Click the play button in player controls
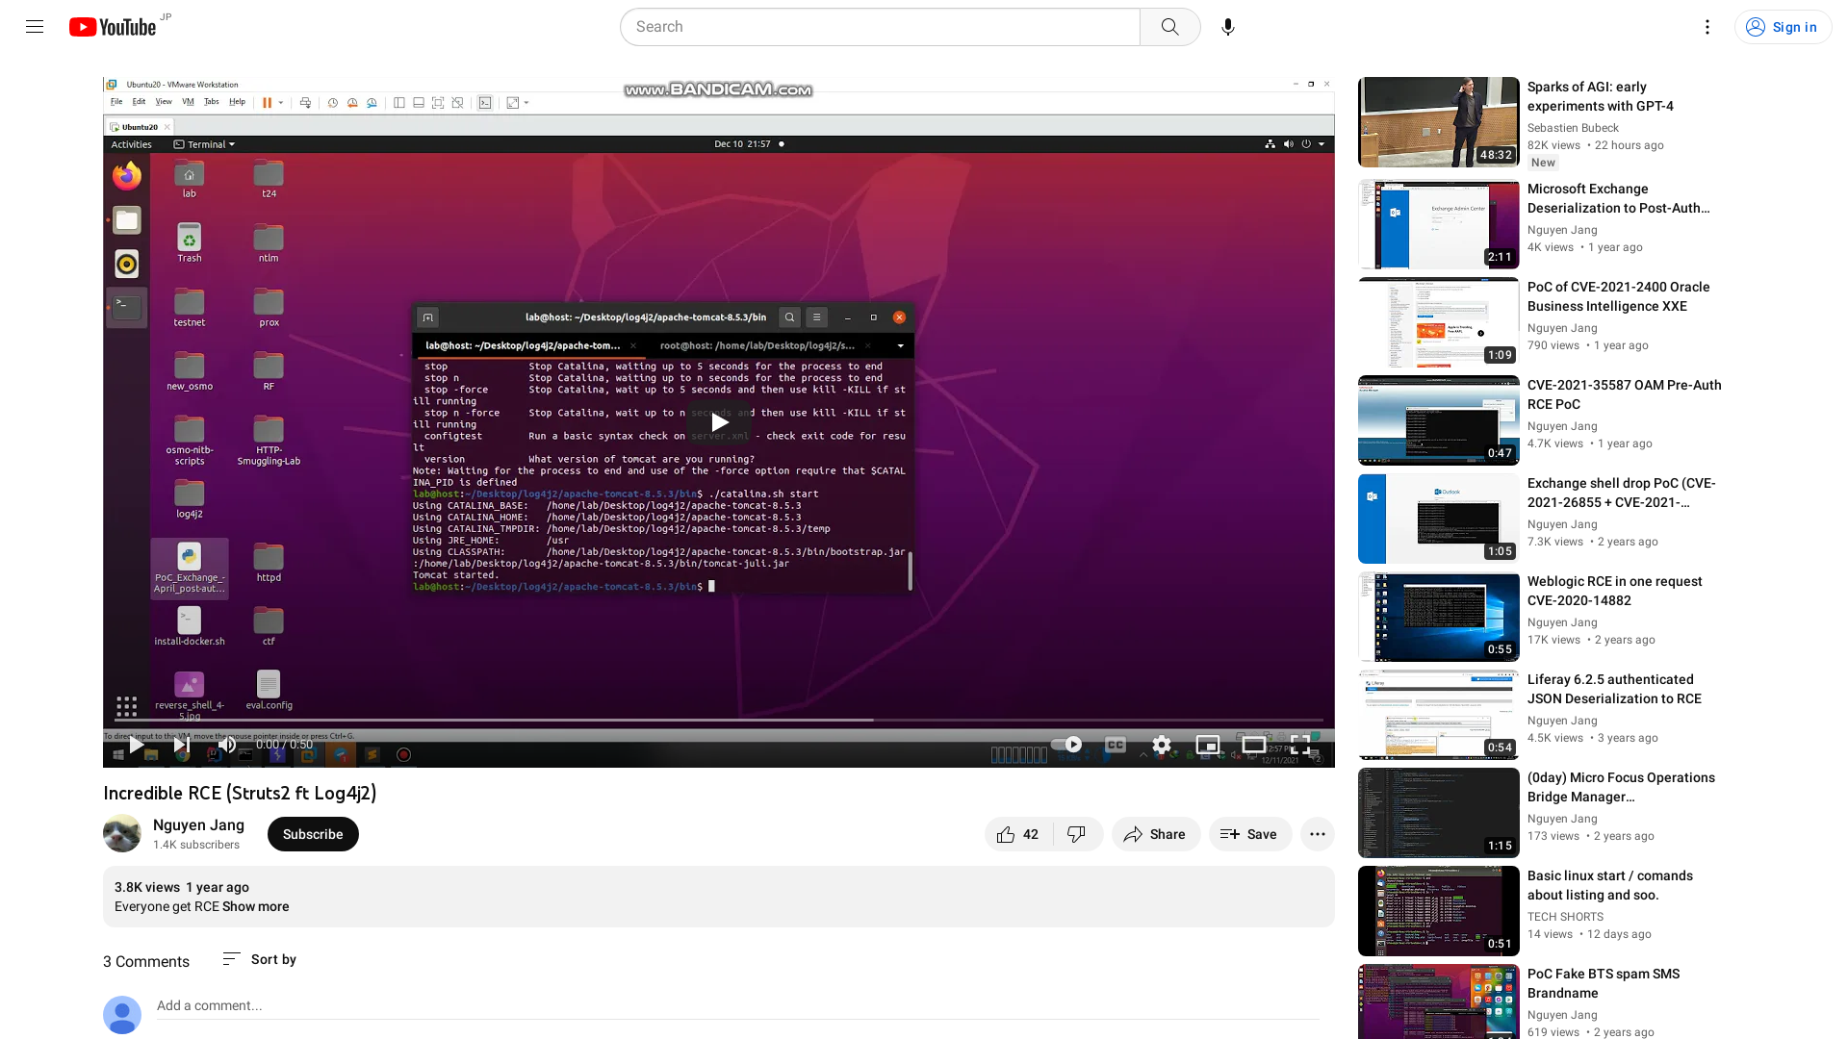Viewport: 1848px width, 1039px height. [137, 745]
